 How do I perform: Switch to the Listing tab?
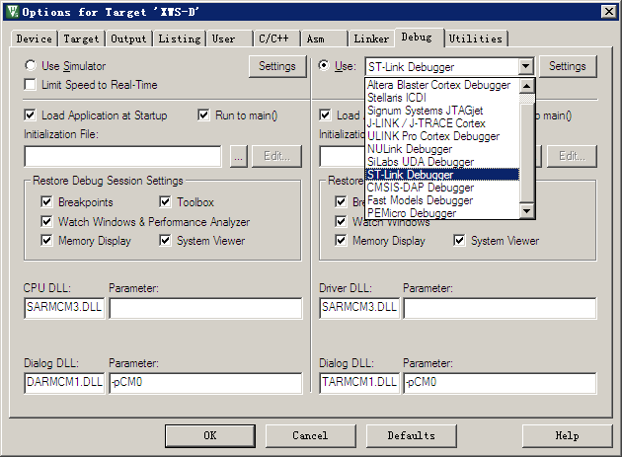point(180,38)
